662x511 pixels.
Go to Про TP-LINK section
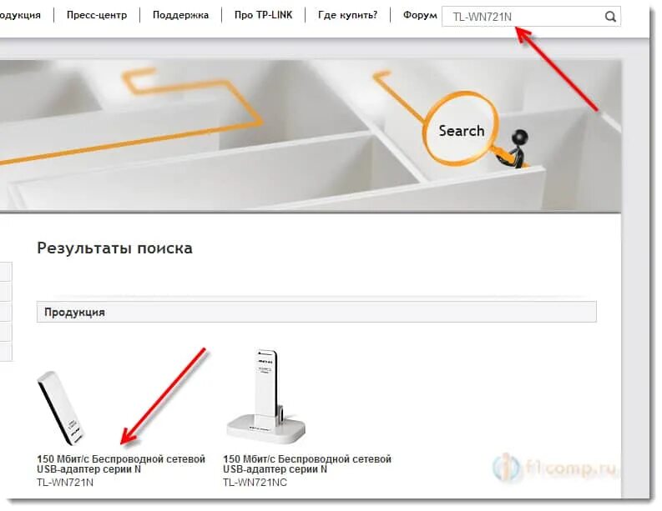263,15
